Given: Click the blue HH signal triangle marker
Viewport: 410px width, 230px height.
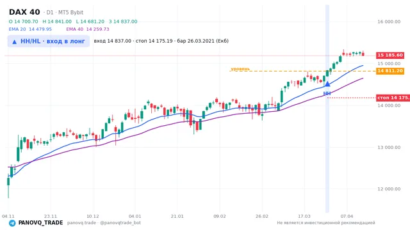Looking at the screenshot, I should [327, 84].
